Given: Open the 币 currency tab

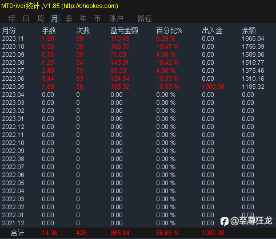Looking at the screenshot, I should [x=97, y=18].
